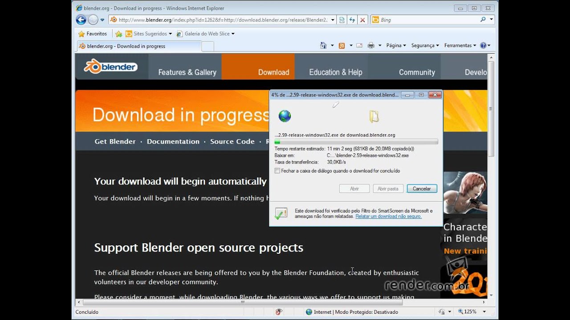
Task: Click the Blender logo
Action: pyautogui.click(x=111, y=67)
